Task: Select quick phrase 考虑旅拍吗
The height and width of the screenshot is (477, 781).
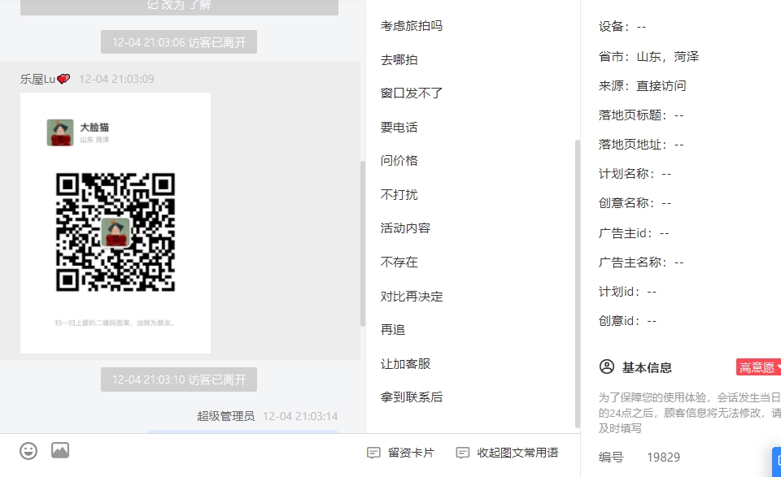Action: 412,26
